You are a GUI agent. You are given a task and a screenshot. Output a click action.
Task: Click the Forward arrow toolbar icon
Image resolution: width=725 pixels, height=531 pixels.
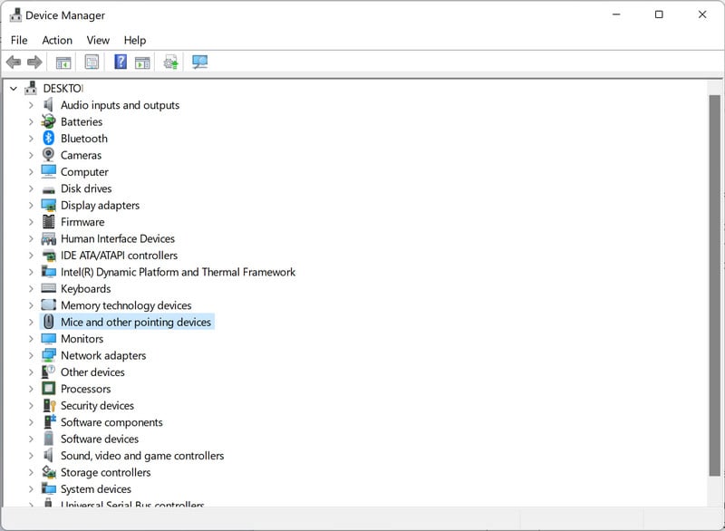[34, 62]
